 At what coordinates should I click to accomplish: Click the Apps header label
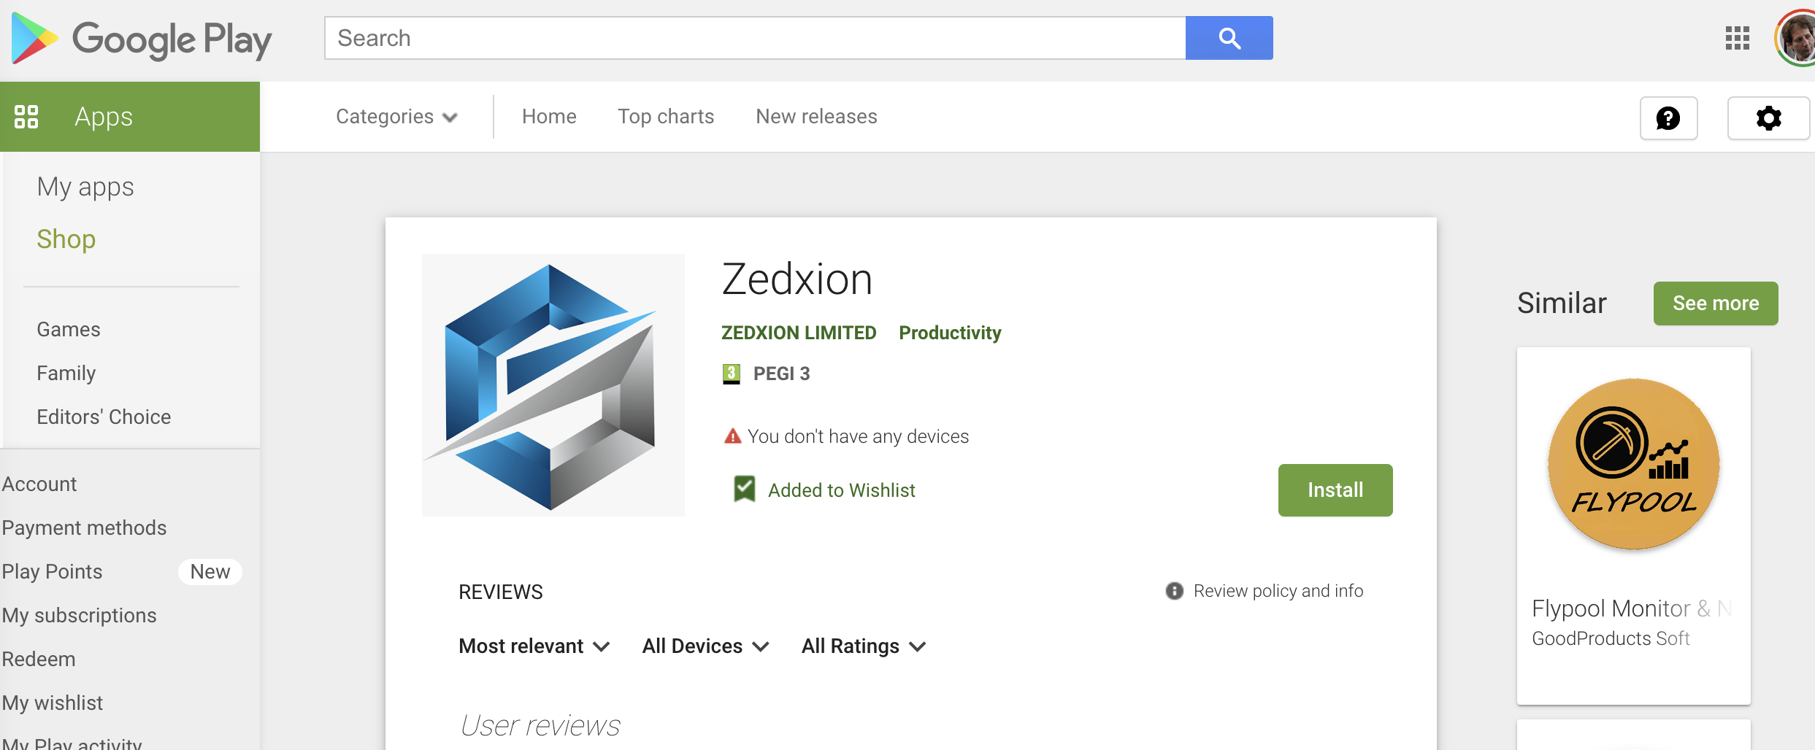point(104,117)
